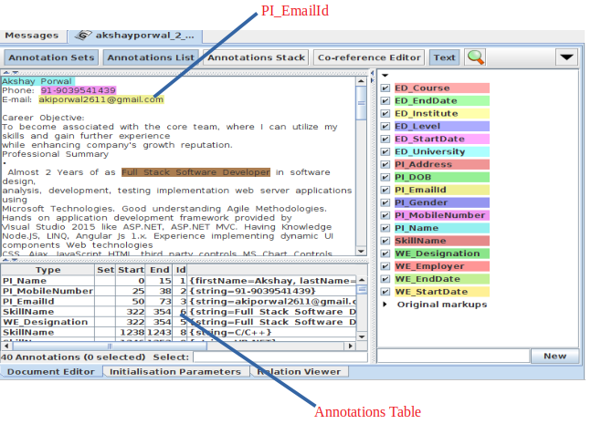Open the Co-reference Editor view

(x=369, y=57)
